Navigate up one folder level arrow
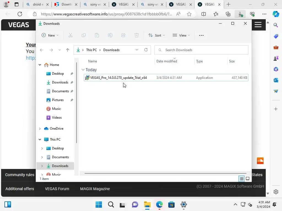Image resolution: width=282 pixels, height=211 pixels. click(68, 50)
